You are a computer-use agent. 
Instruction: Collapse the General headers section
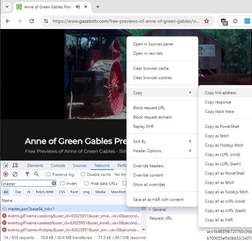(150, 210)
